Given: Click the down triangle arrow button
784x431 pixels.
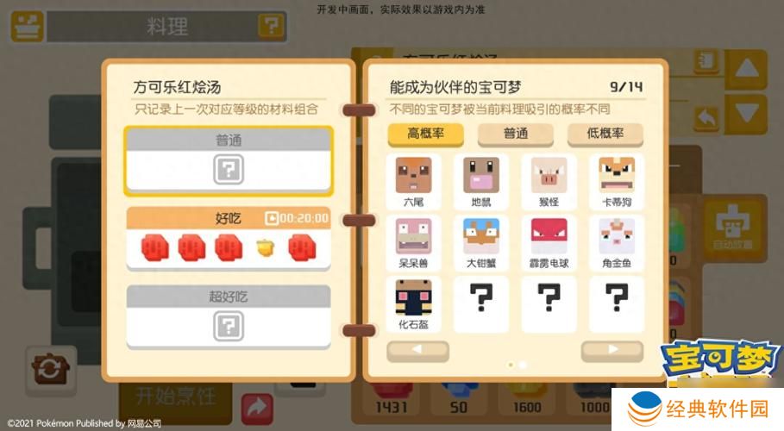Looking at the screenshot, I should tap(746, 114).
